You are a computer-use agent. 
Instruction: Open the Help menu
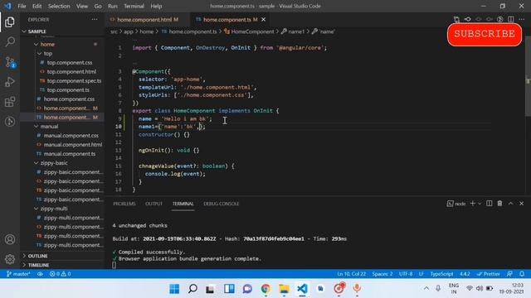click(156, 6)
